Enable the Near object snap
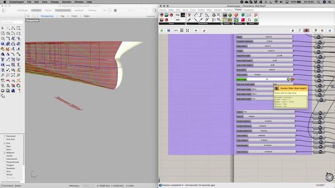 5,146
